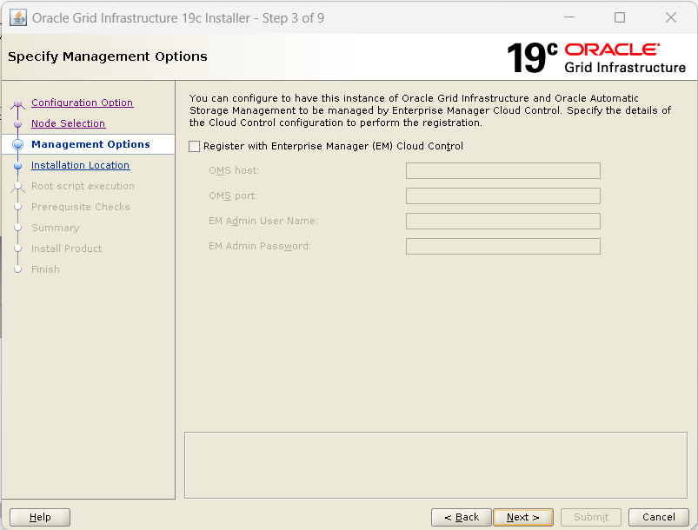This screenshot has width=698, height=530.
Task: Click the Java installer icon in title bar
Action: (17, 17)
